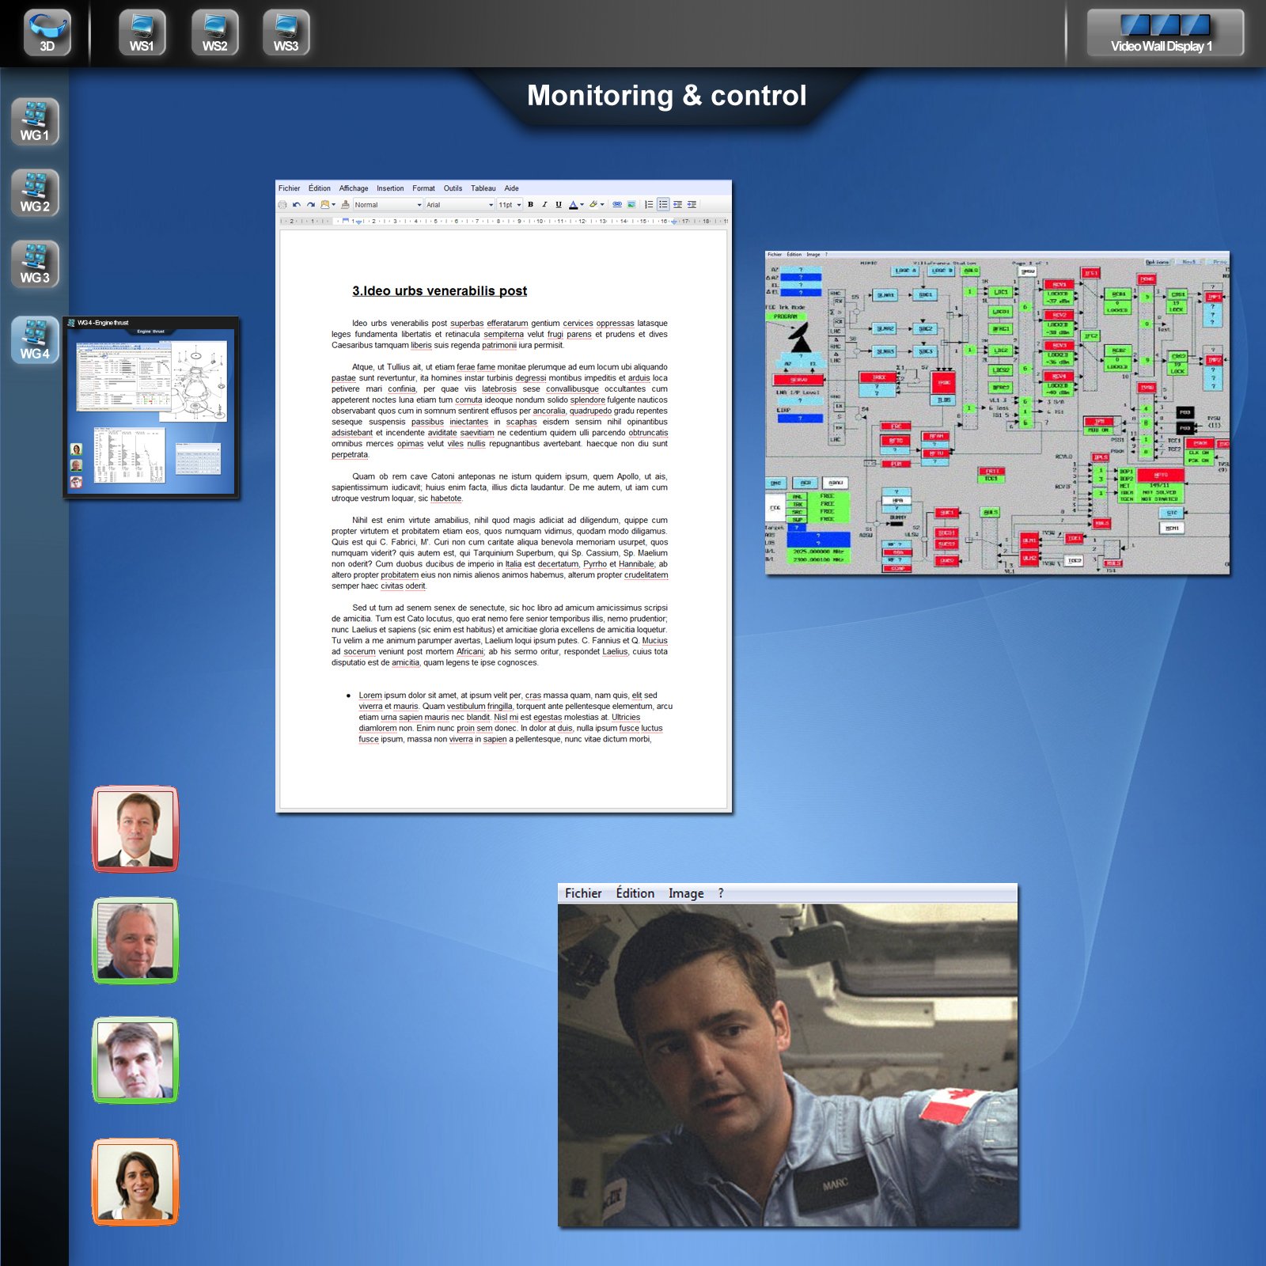The height and width of the screenshot is (1266, 1266).
Task: Click the red SERVO block in schematic
Action: [799, 381]
